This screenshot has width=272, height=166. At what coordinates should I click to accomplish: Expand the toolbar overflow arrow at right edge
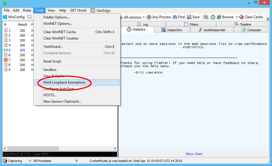(268, 19)
